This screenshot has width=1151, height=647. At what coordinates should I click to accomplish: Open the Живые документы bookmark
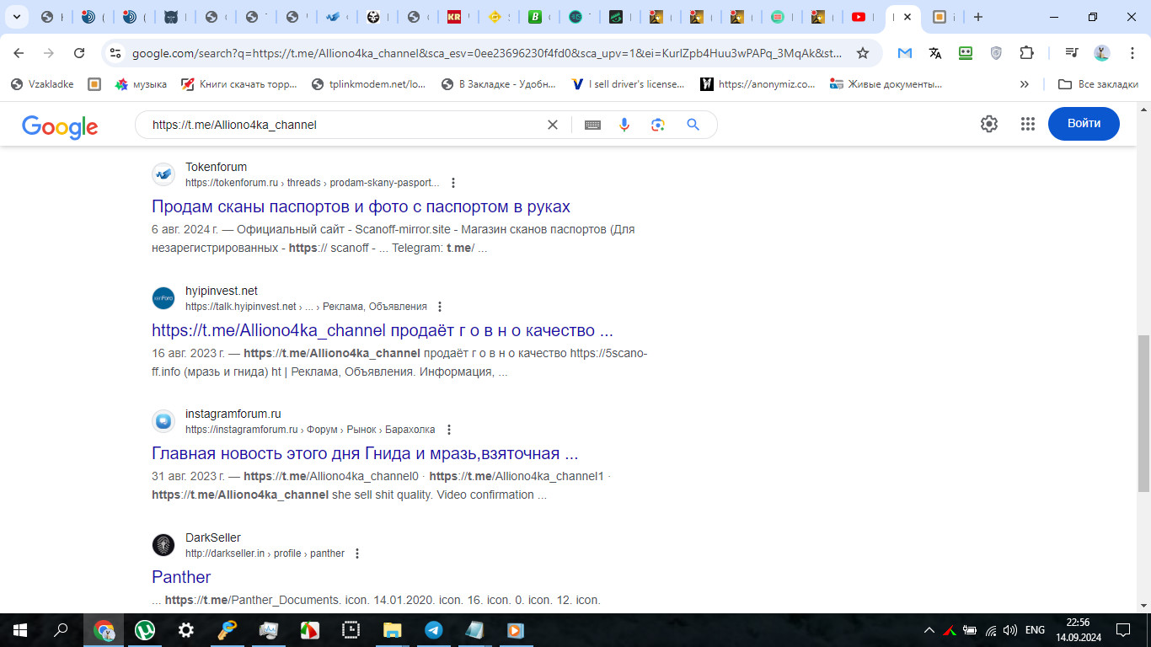coord(886,84)
